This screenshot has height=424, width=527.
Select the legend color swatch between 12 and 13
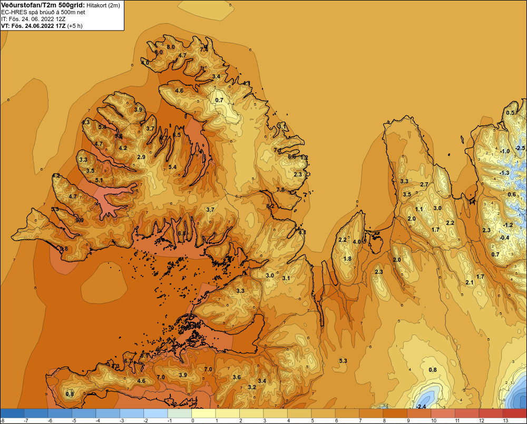491,413
